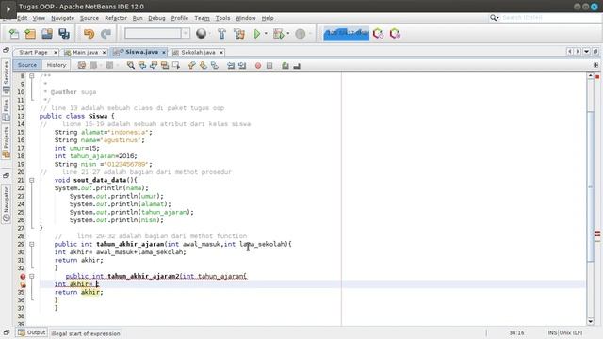Toggle the Rectangular Selection editor icon
The width and height of the screenshot is (603, 339).
point(176,65)
